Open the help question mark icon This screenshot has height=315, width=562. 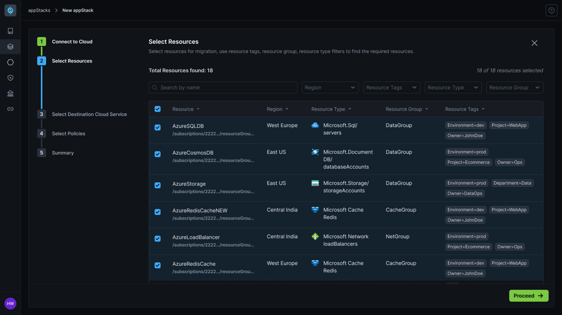(x=551, y=11)
